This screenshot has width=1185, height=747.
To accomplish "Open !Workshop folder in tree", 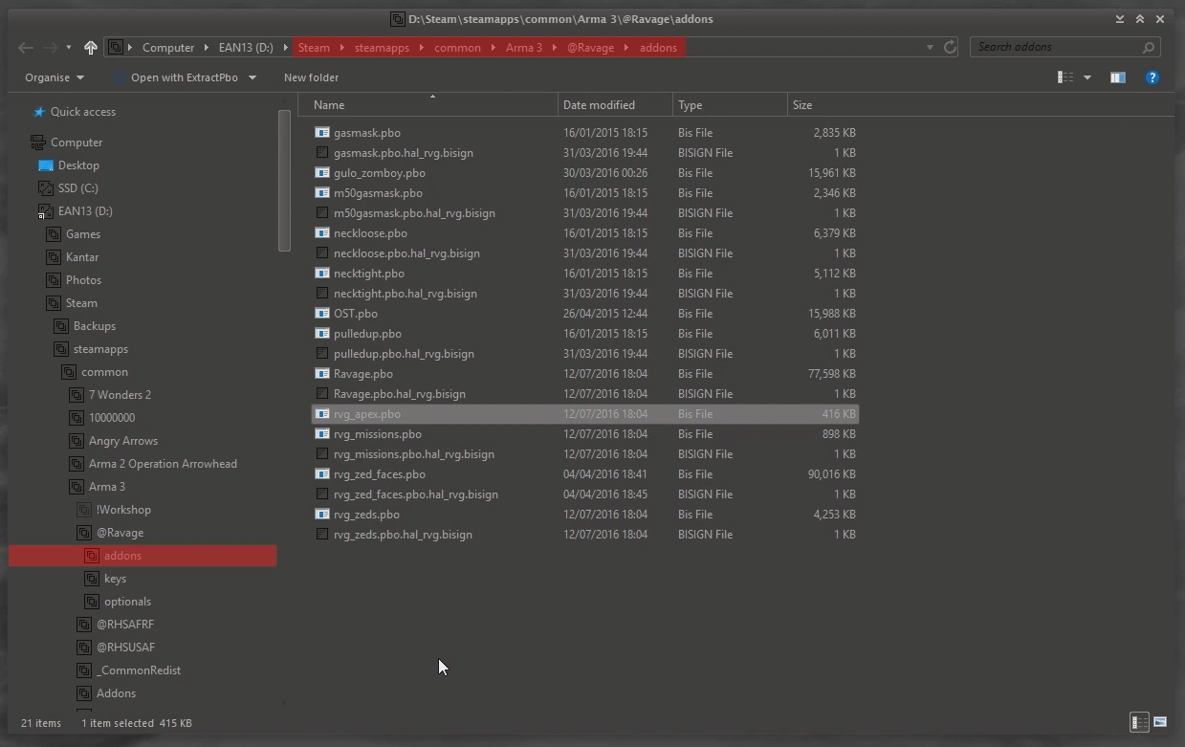I will pos(123,510).
